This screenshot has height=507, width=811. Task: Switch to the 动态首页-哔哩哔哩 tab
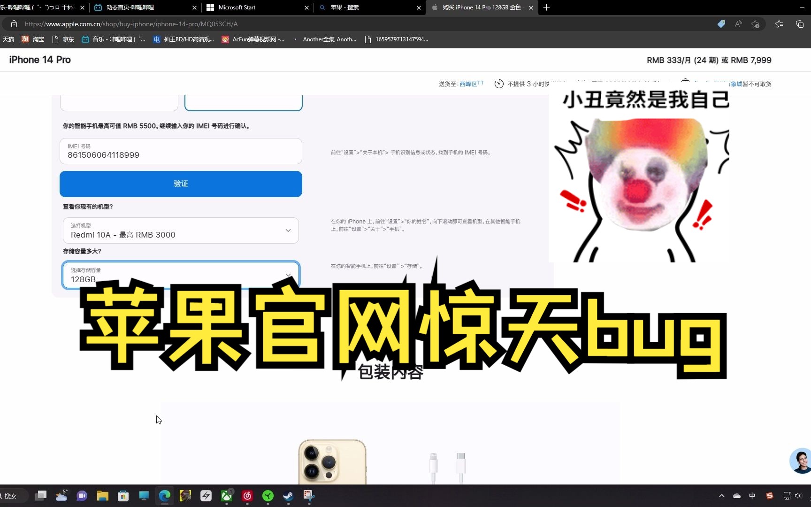click(145, 8)
